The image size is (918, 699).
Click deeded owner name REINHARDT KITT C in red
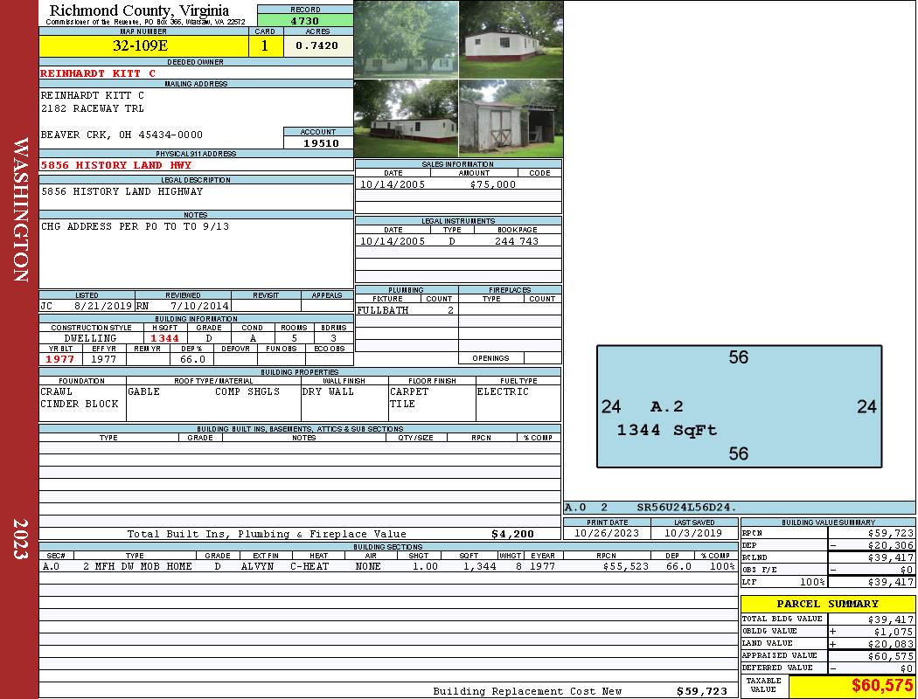coord(98,73)
